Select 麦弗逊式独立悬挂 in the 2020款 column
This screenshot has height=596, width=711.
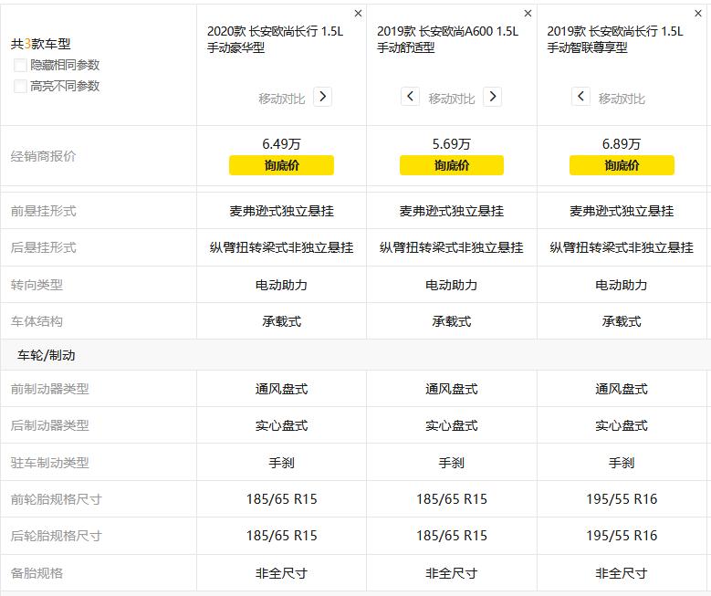click(x=282, y=211)
